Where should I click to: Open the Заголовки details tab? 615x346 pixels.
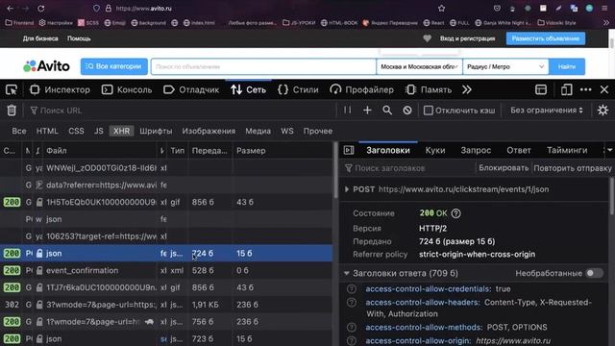[388, 150]
